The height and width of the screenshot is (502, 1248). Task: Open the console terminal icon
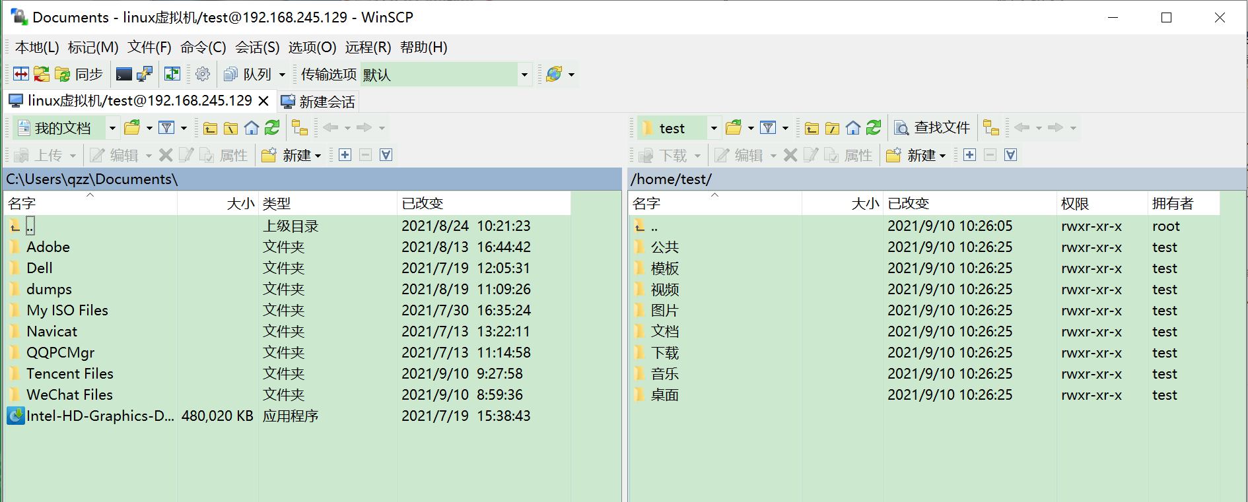pos(123,74)
